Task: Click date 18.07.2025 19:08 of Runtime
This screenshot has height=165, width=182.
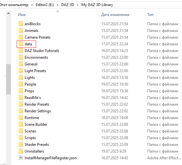Action: (115, 118)
